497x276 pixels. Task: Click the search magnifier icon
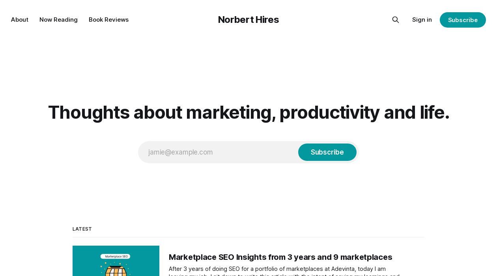396,20
